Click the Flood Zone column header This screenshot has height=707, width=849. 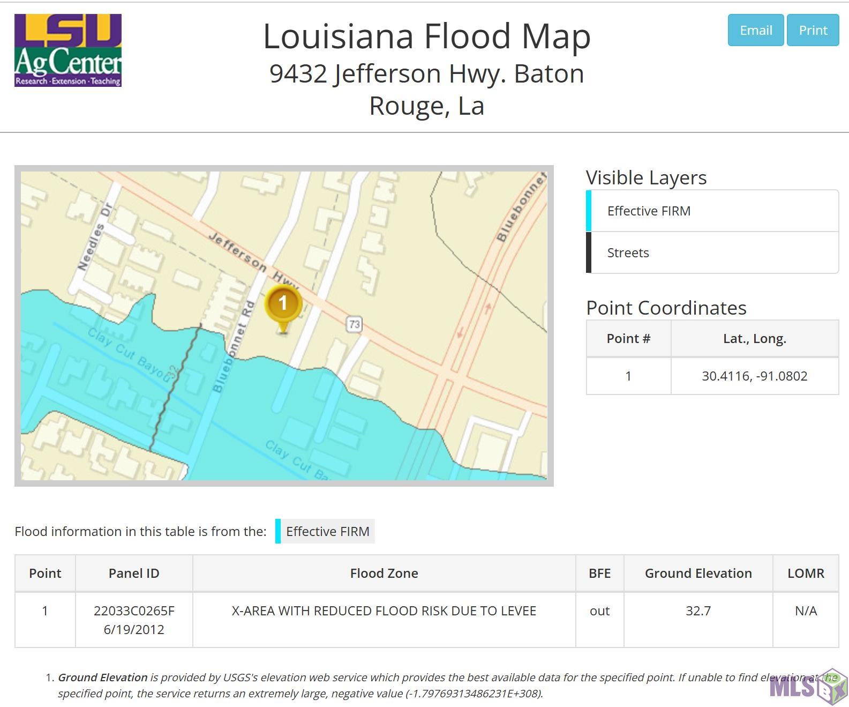384,573
